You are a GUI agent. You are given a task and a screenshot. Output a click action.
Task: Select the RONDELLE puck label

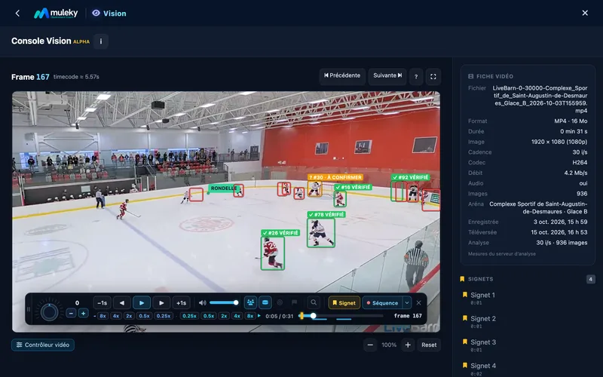tap(223, 188)
